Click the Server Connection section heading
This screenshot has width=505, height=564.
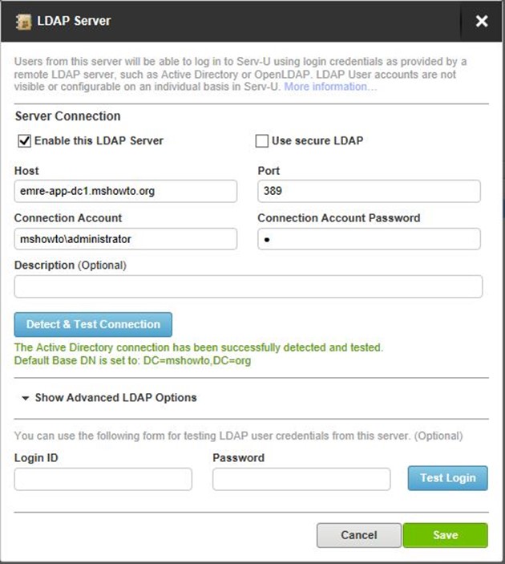(x=67, y=116)
